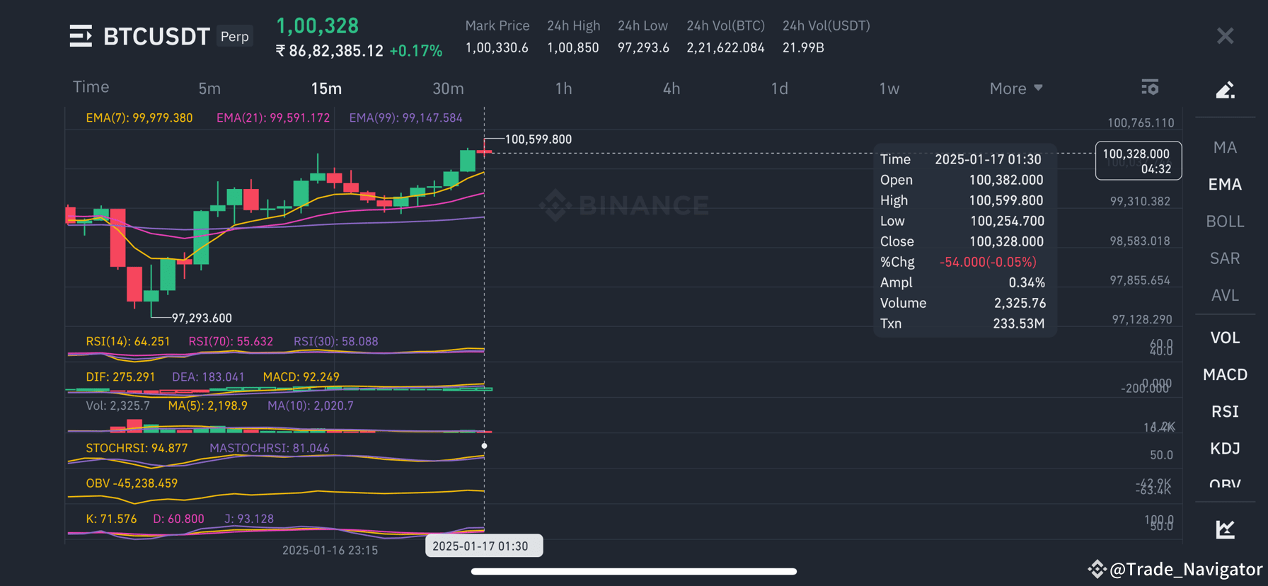Click the K: 71.576 KDJ legend
Image resolution: width=1268 pixels, height=586 pixels.
(111, 519)
